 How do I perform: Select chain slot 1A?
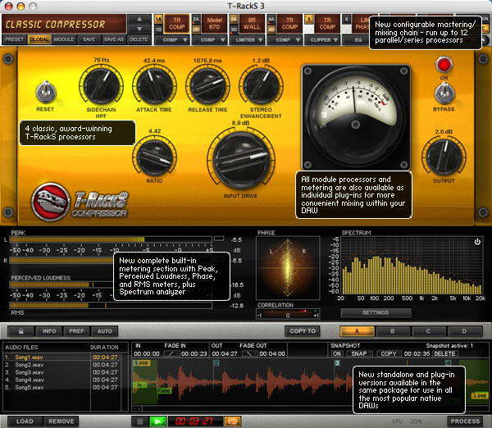point(158,20)
